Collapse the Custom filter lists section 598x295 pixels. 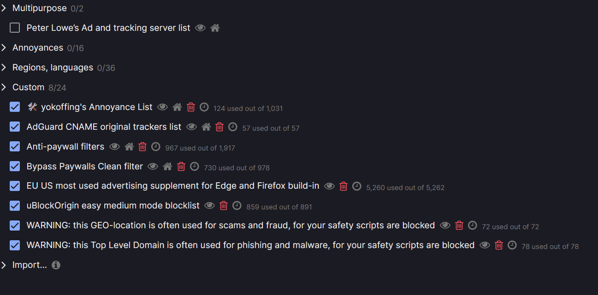tap(4, 87)
